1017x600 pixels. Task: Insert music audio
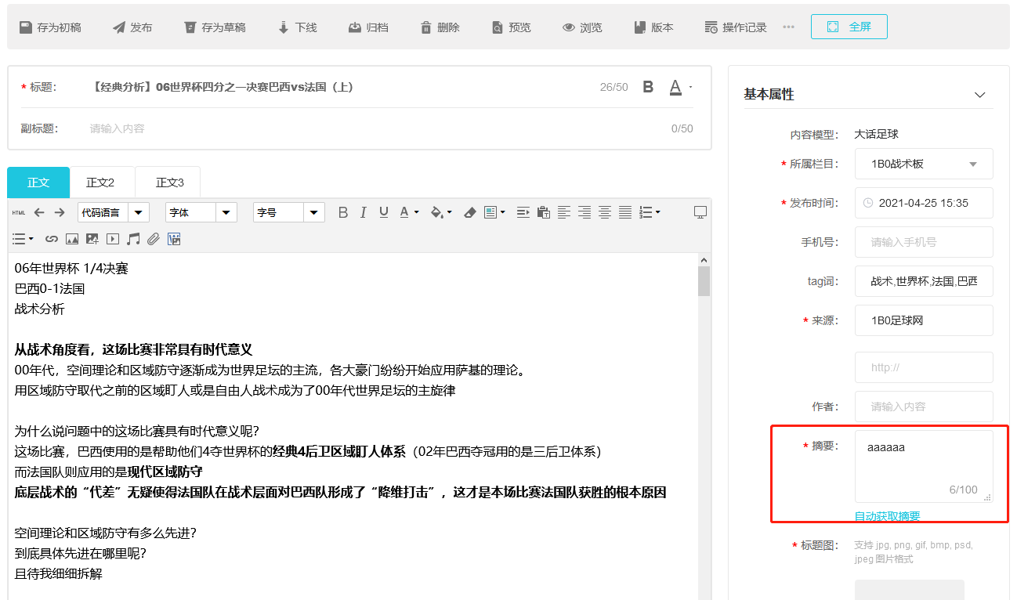tap(133, 238)
